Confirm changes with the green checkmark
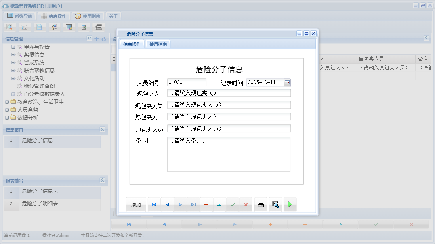Screen dimensions: 435x244 click(x=233, y=205)
